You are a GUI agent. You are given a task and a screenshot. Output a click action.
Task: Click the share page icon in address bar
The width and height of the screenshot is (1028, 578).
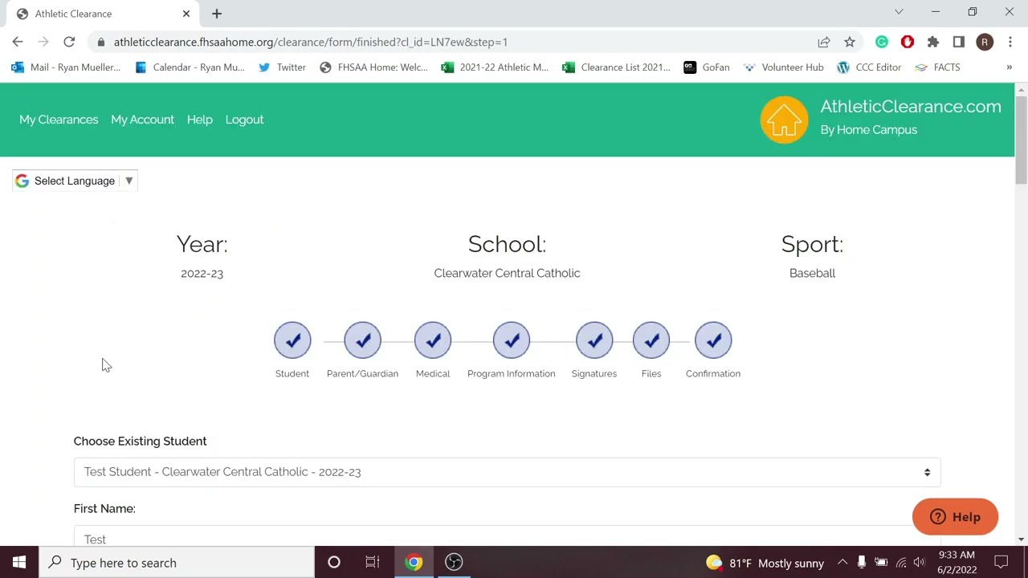click(824, 42)
